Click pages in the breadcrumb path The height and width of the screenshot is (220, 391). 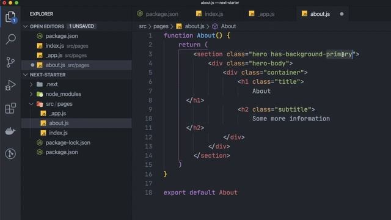click(x=161, y=26)
